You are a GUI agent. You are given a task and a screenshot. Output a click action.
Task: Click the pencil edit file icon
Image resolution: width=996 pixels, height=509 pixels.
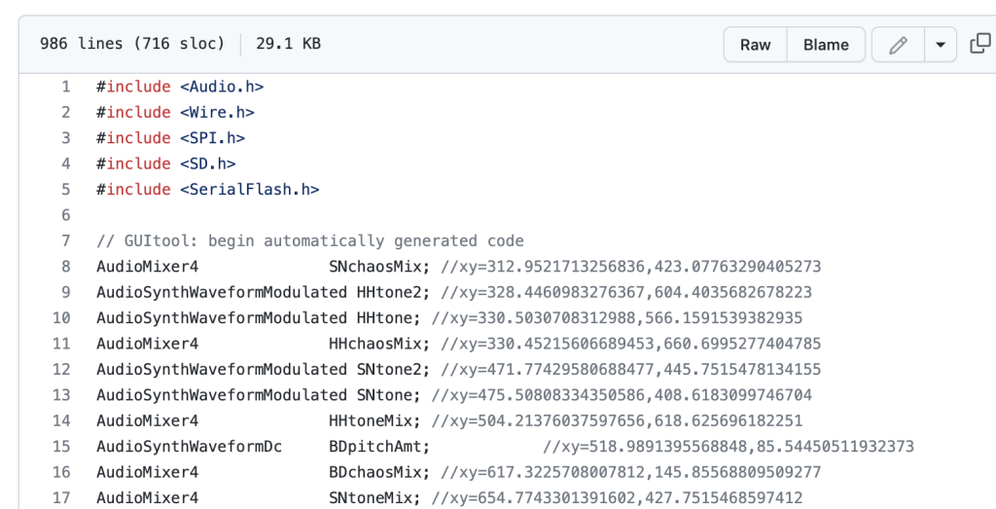pyautogui.click(x=899, y=45)
